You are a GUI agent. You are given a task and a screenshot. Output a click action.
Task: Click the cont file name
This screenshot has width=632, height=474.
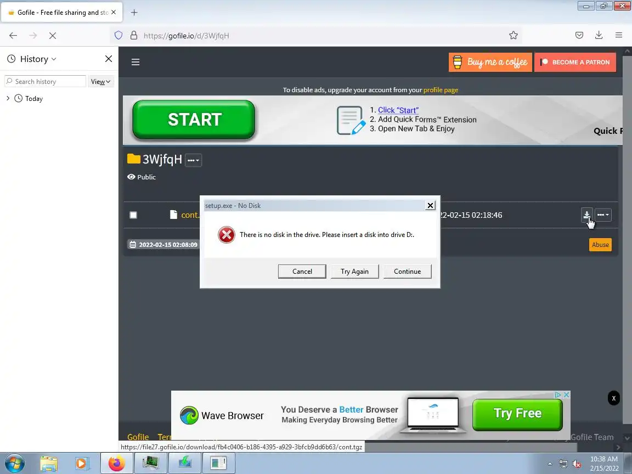(x=190, y=215)
